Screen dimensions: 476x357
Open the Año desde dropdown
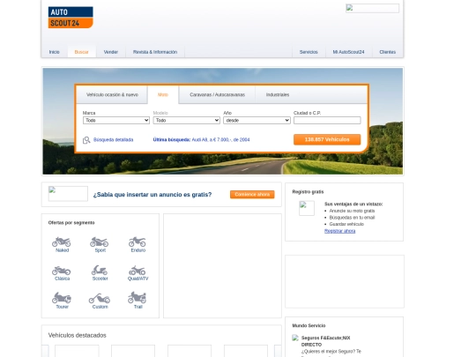click(x=257, y=121)
